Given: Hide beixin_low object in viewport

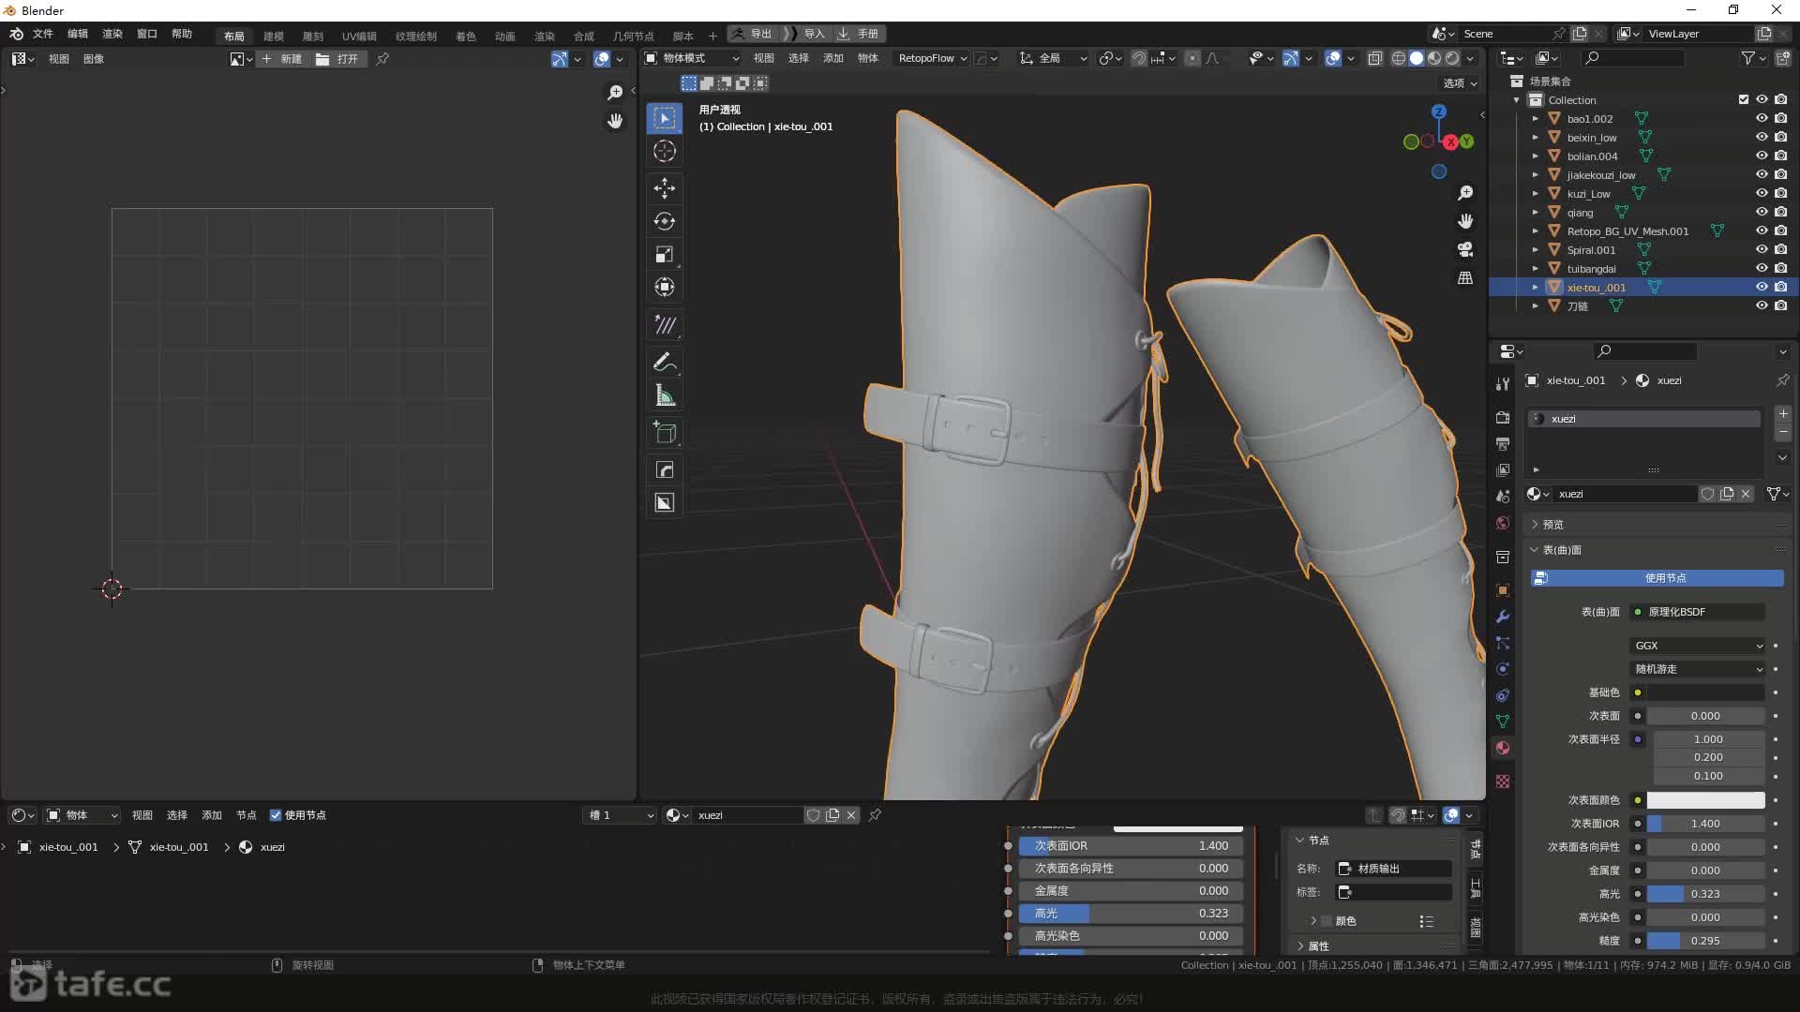Looking at the screenshot, I should coord(1762,138).
